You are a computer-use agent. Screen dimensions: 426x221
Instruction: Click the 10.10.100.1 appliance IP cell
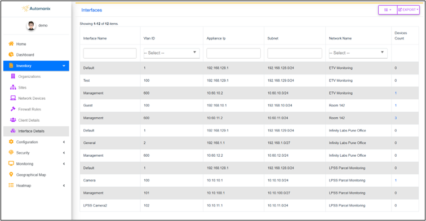[x=216, y=193]
